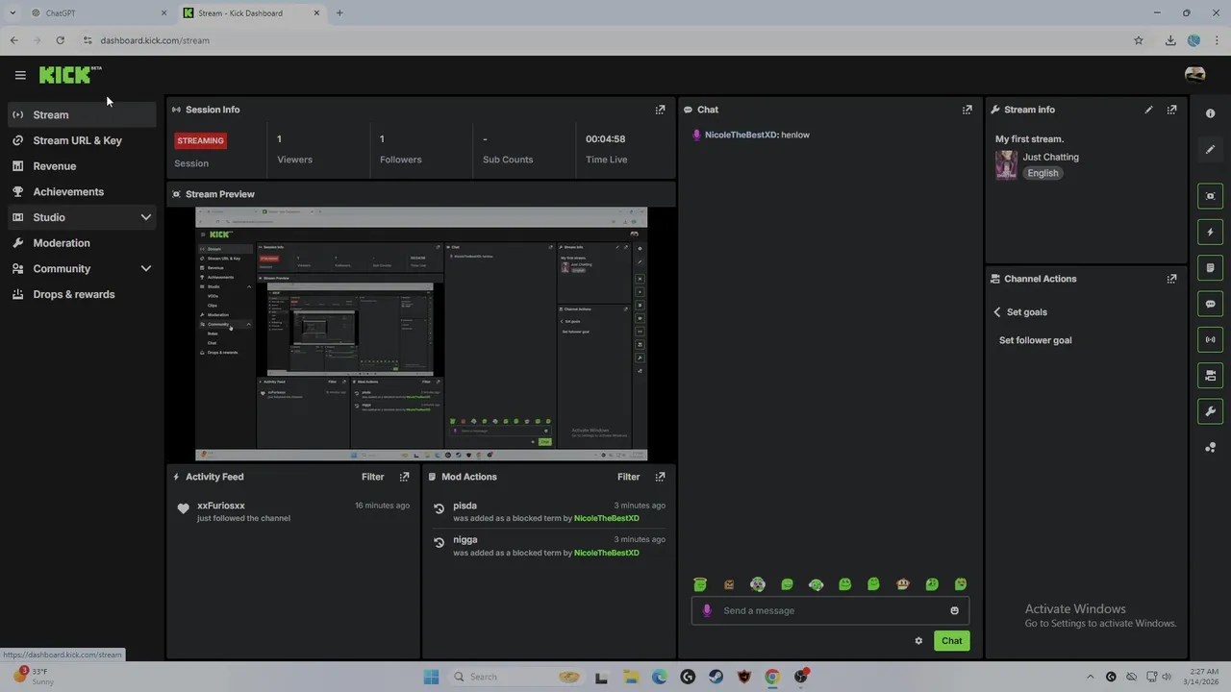Click the Kick logo
Screen dimensions: 1231x692
[69, 75]
